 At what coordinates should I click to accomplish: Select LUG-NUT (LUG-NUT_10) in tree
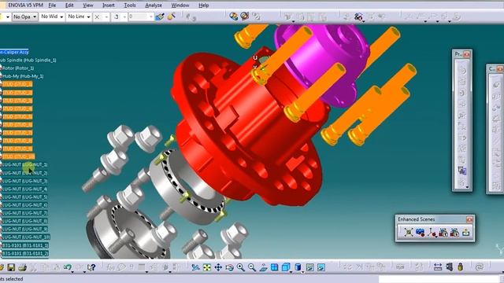pyautogui.click(x=26, y=237)
